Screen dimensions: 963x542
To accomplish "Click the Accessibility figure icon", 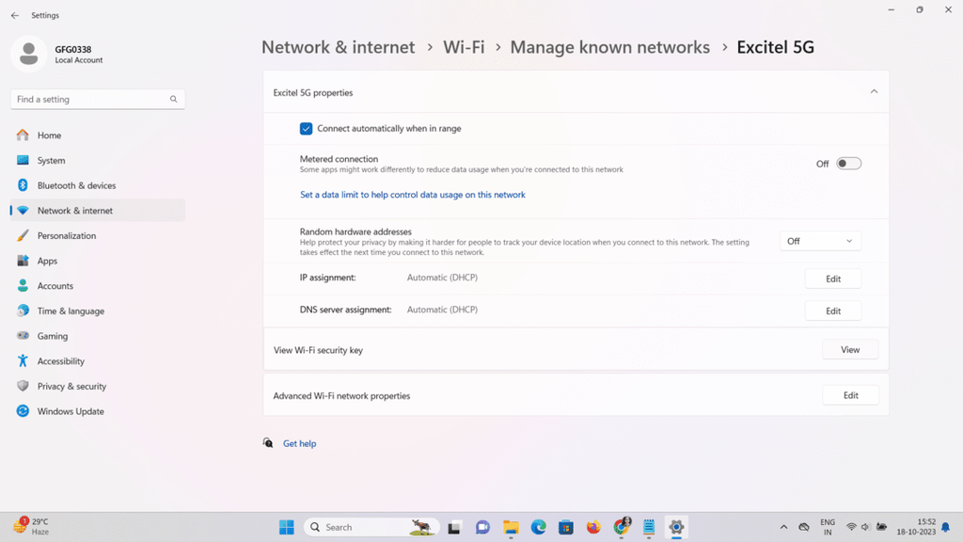I will [23, 360].
